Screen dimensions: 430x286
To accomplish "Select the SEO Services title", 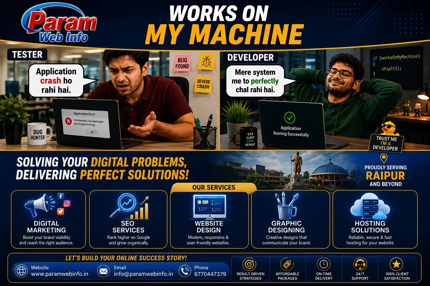I will click(x=128, y=227).
